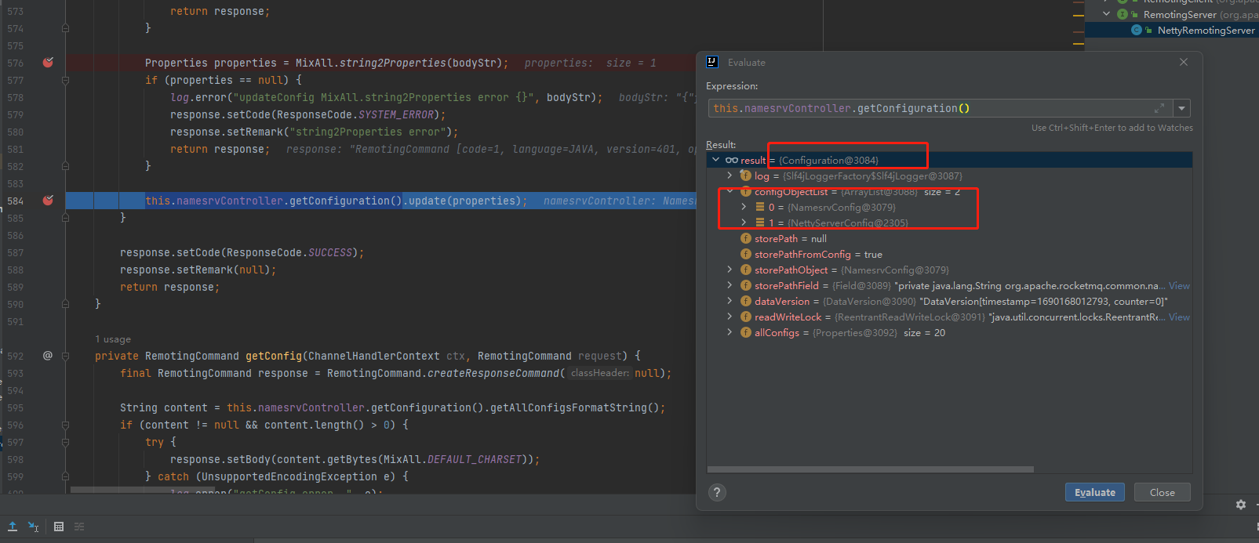
Task: Open View link for storePathField value
Action: click(x=1179, y=286)
